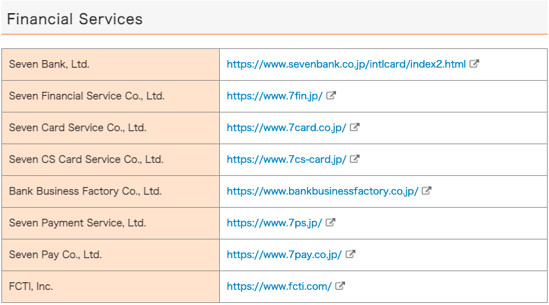The height and width of the screenshot is (305, 549).
Task: Click the Seven Payment Service, Ltd. cell
Action: point(111,223)
